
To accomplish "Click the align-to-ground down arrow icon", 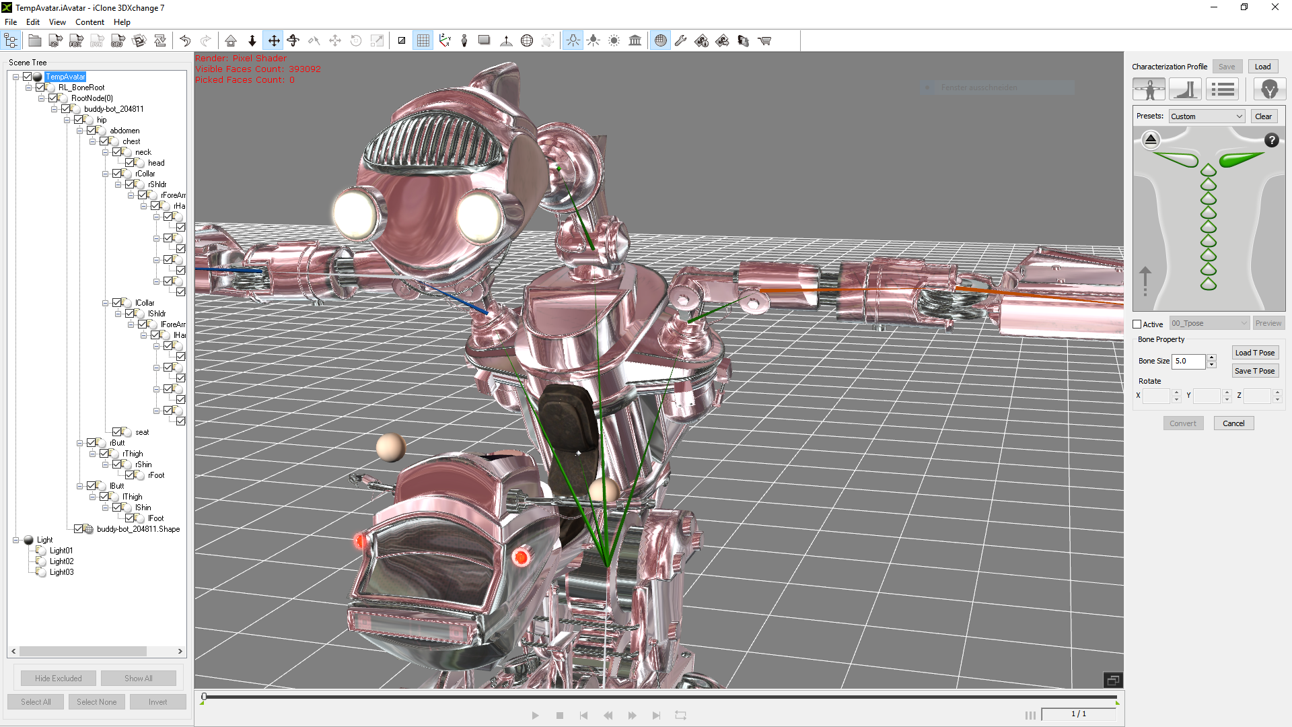I will (252, 41).
